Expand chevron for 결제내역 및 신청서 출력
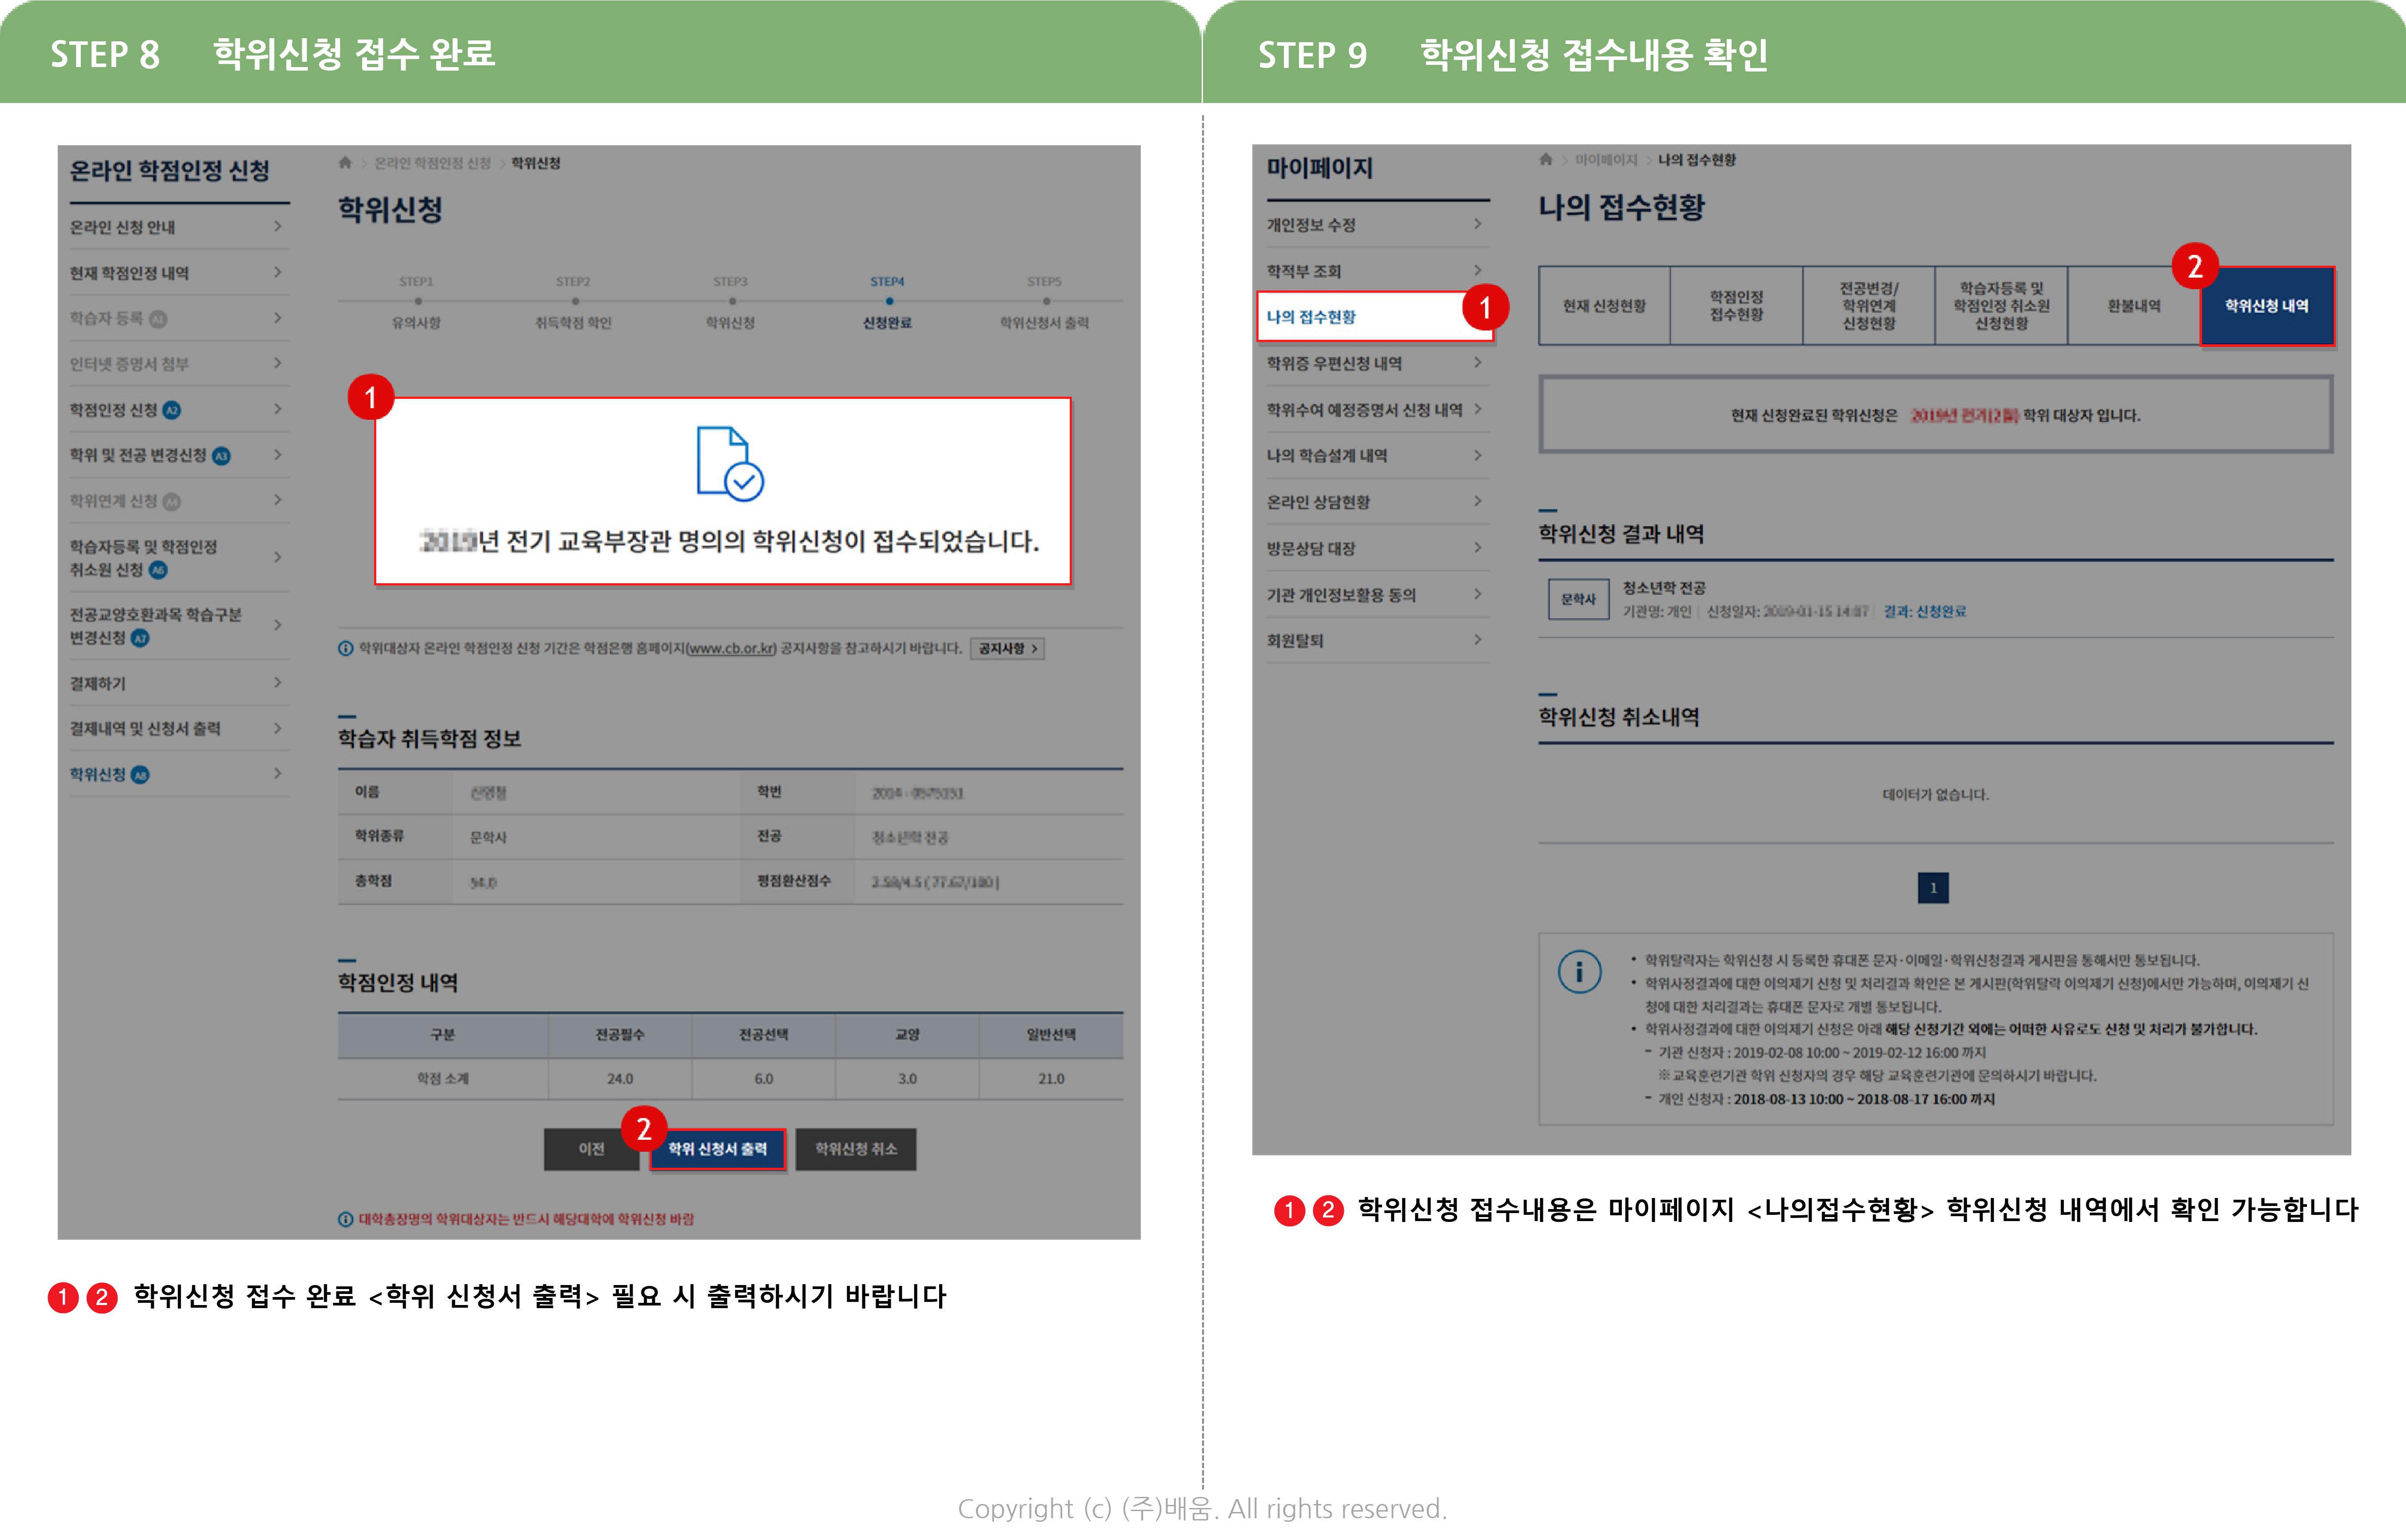This screenshot has width=2406, height=1540. [x=278, y=728]
